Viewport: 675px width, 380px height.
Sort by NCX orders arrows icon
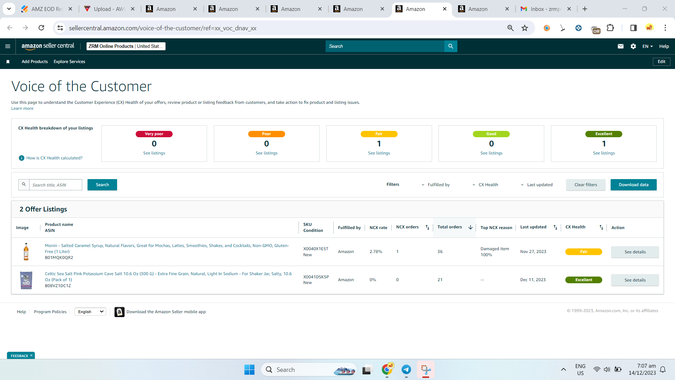pos(427,227)
